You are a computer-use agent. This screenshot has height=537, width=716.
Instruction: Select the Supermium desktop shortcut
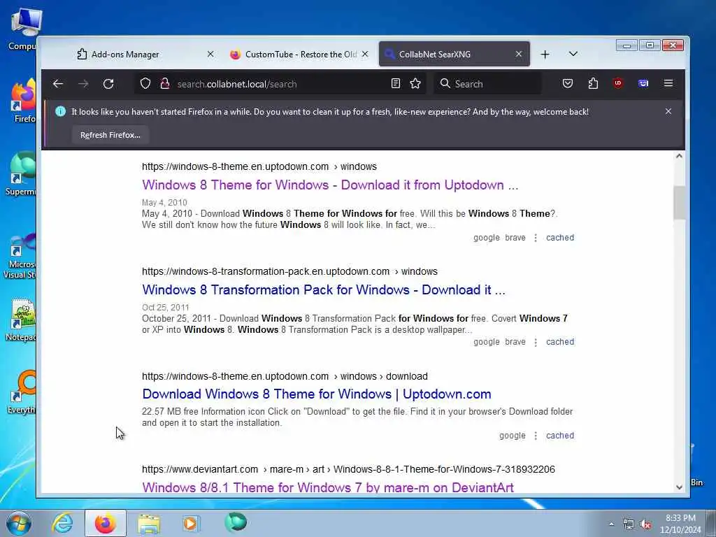click(x=20, y=174)
